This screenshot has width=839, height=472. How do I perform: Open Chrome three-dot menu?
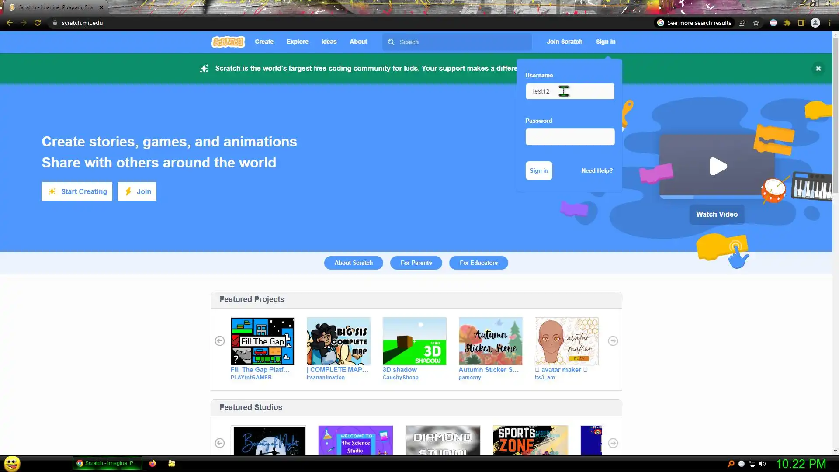click(x=829, y=23)
